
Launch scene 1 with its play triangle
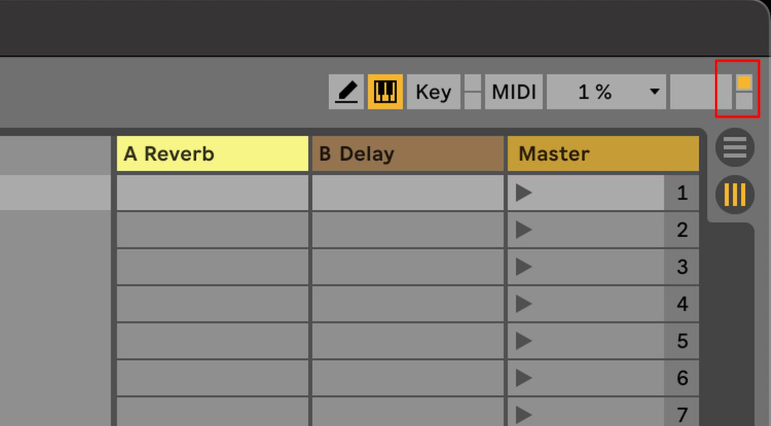pos(524,193)
